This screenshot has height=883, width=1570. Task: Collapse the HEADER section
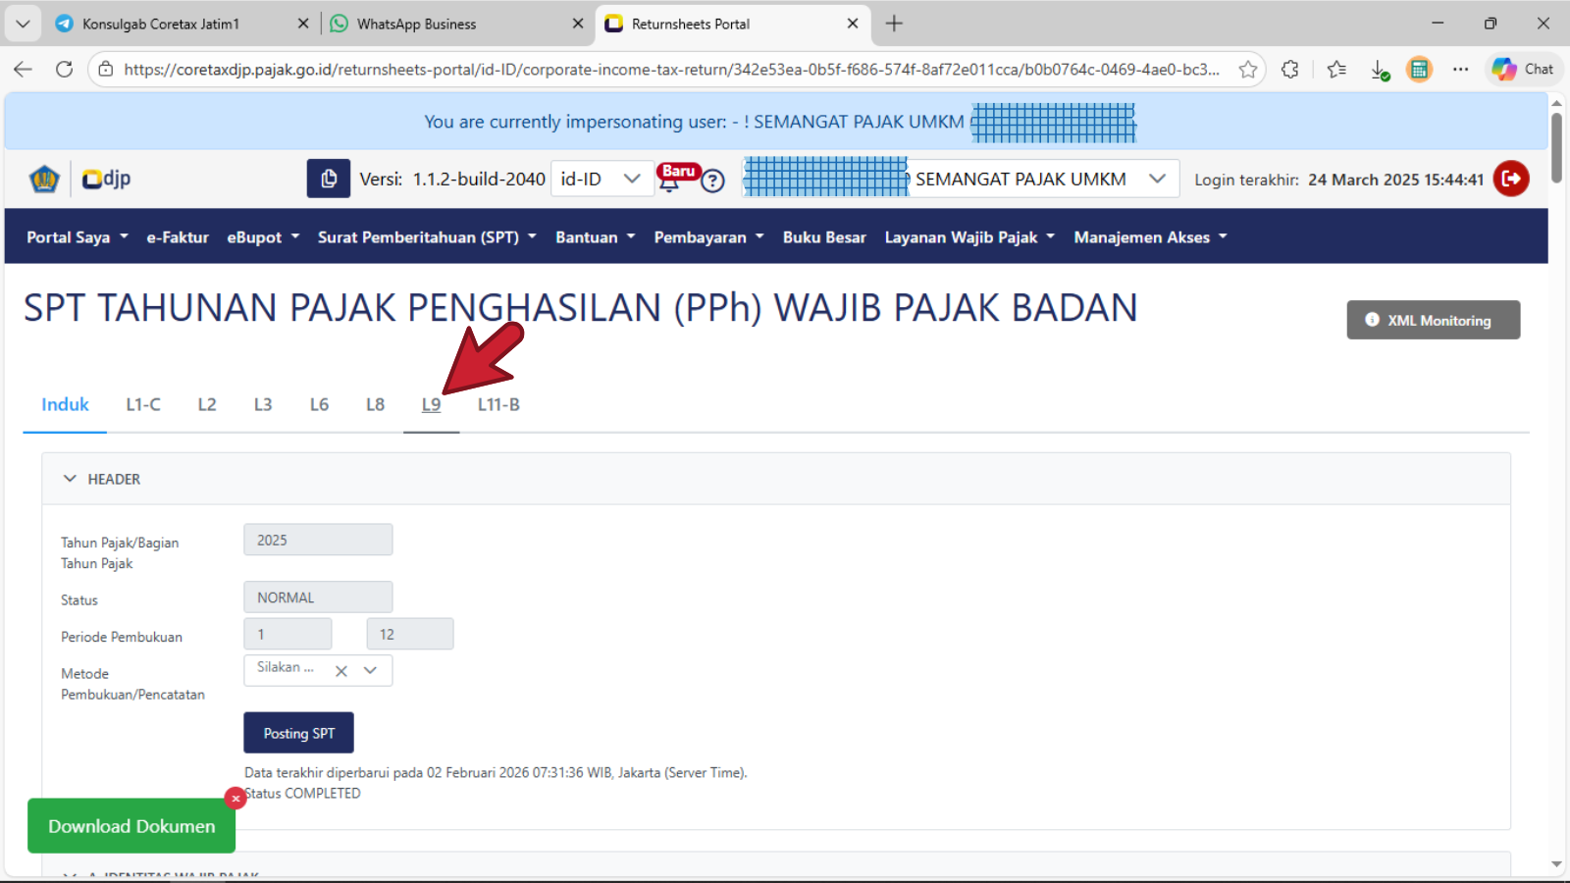point(71,479)
